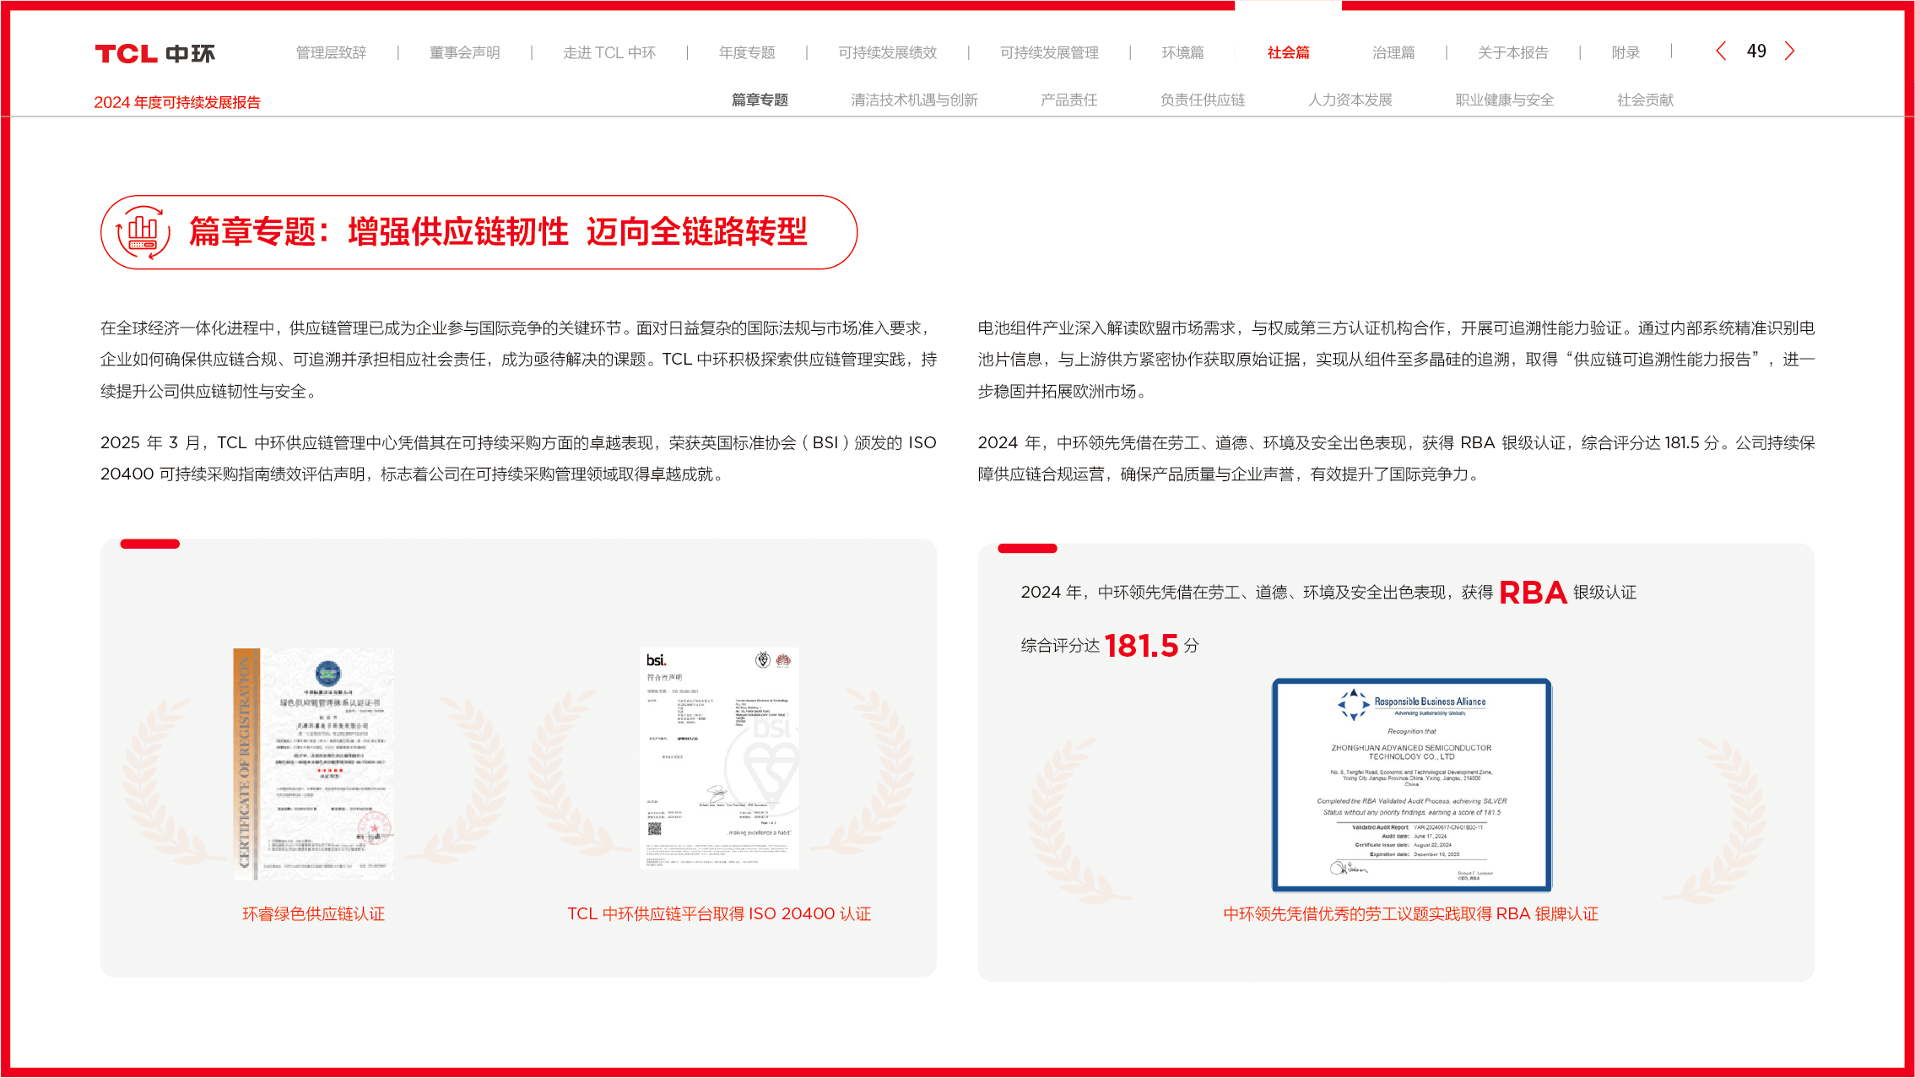This screenshot has height=1078, width=1915.
Task: Click the supply chain chapter icon
Action: point(143,232)
